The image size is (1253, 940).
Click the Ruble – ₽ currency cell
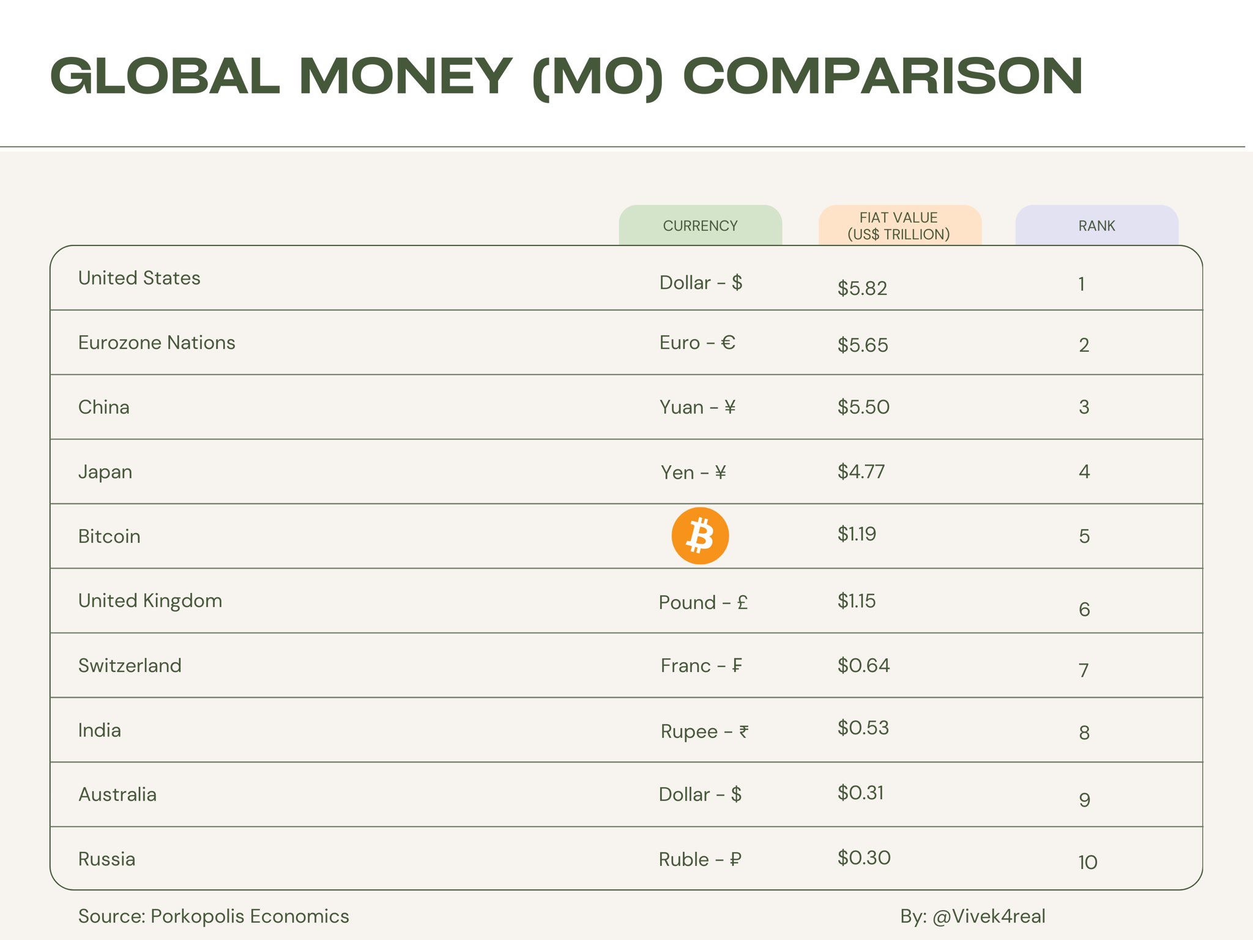click(700, 860)
